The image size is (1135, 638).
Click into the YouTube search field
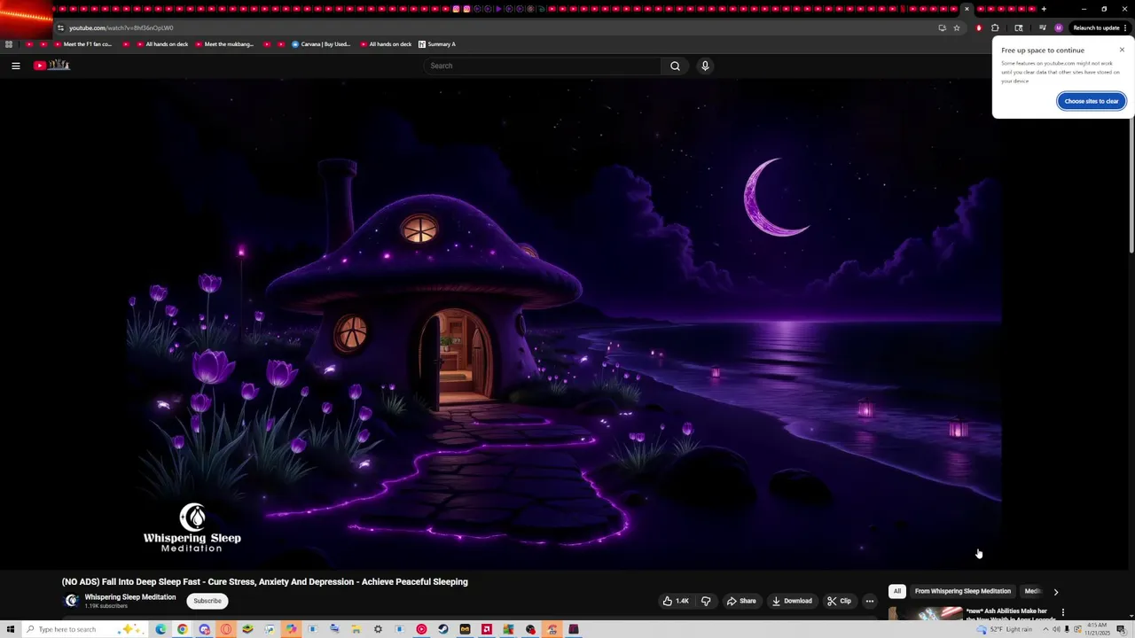pyautogui.click(x=543, y=66)
